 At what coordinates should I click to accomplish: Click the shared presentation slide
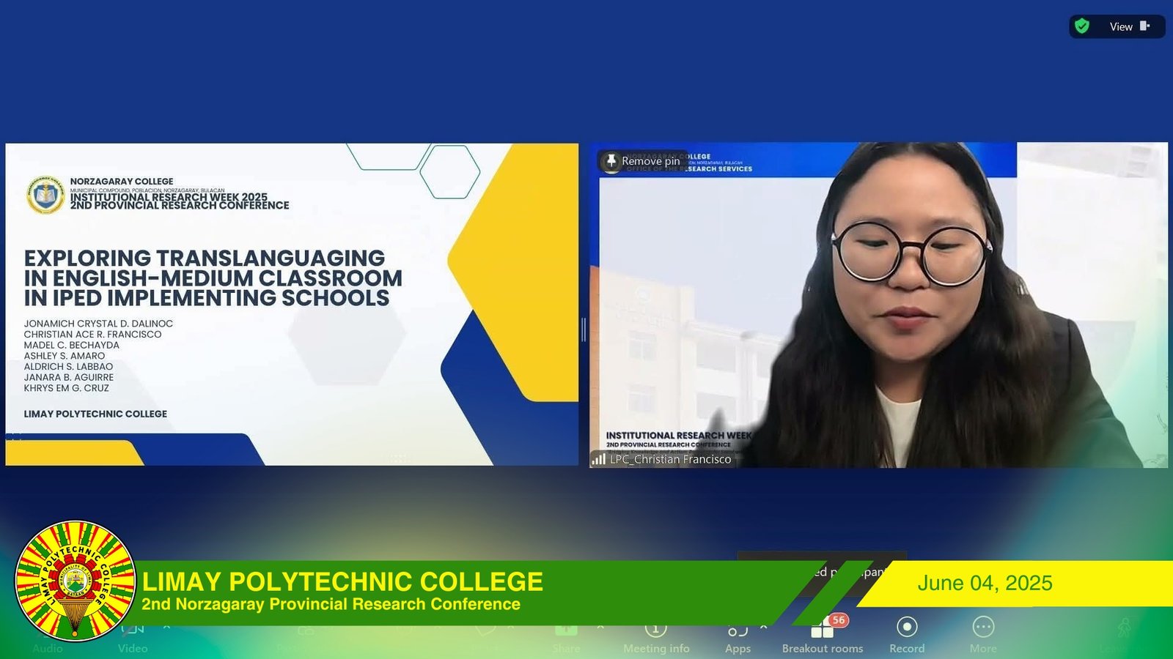tap(292, 305)
